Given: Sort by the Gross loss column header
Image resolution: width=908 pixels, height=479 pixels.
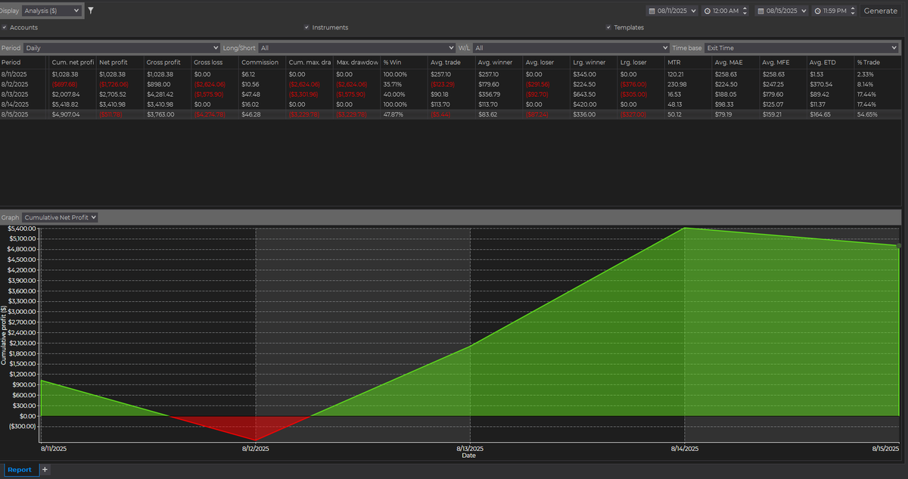Looking at the screenshot, I should 215,62.
